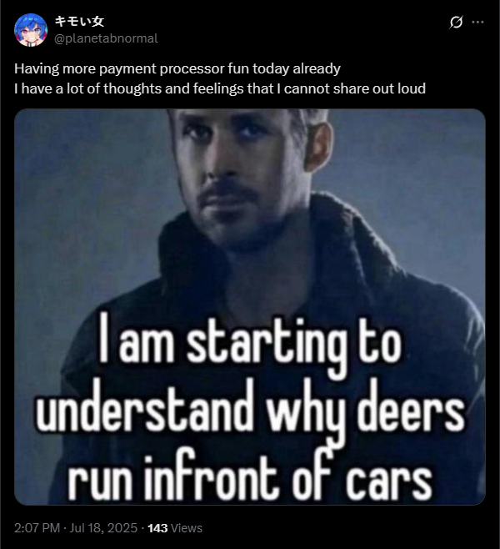Open the 143 view count number
Image resolution: width=500 pixels, height=549 pixels.
157,528
